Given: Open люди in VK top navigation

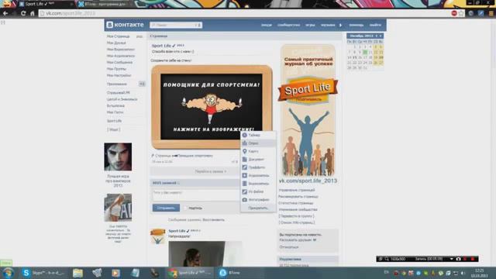Looking at the screenshot, I should coord(267,25).
